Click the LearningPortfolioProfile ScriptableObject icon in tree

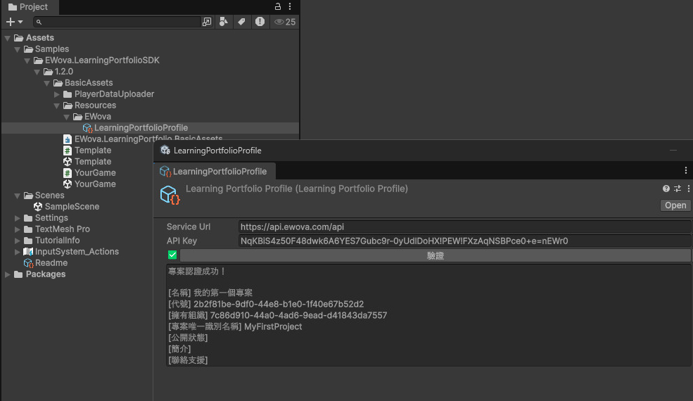(87, 128)
